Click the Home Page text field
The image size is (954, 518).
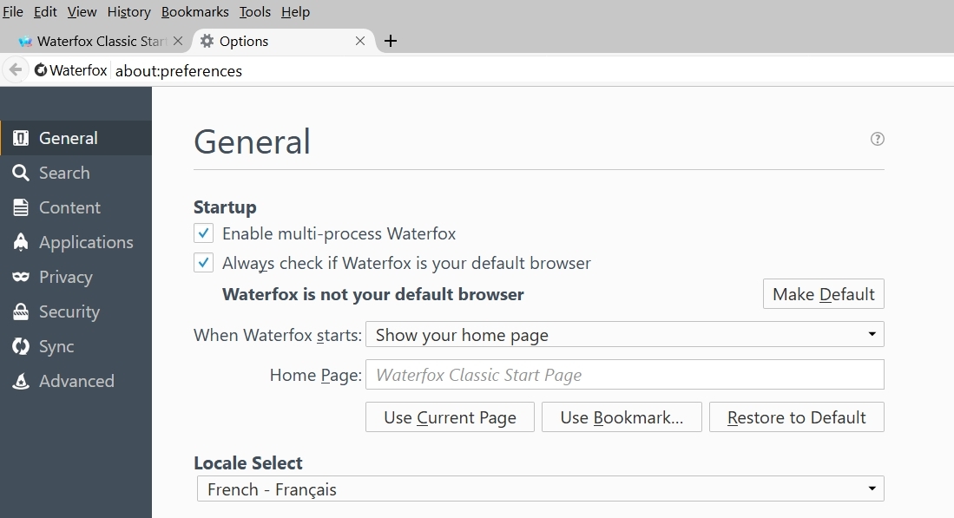(624, 375)
